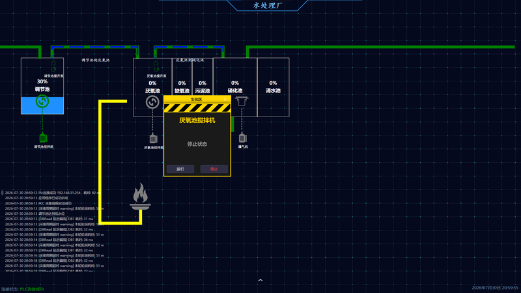Click the 硝化池 tank label

click(235, 91)
